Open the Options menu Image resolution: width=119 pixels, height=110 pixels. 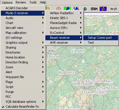click(7, 3)
